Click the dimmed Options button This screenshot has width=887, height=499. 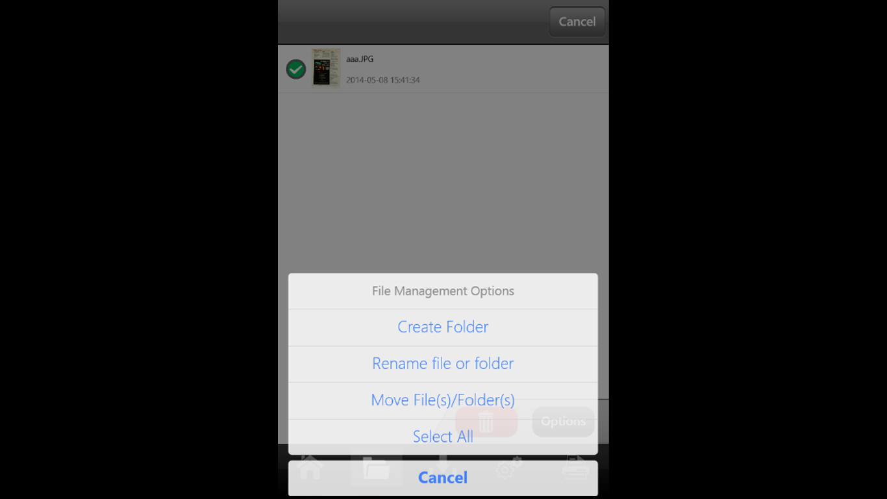coord(563,422)
